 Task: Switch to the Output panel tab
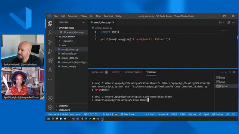point(116,72)
